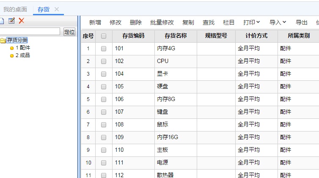
Task: Click the 批量修改 toolbar button
Action: click(x=162, y=22)
